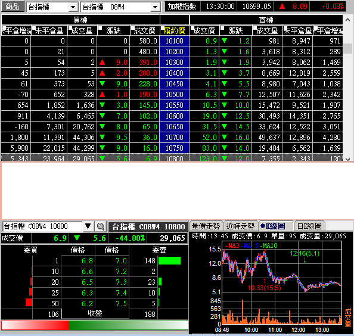Select the 10700 strike price cell
This screenshot has width=354, height=336.
point(174,138)
